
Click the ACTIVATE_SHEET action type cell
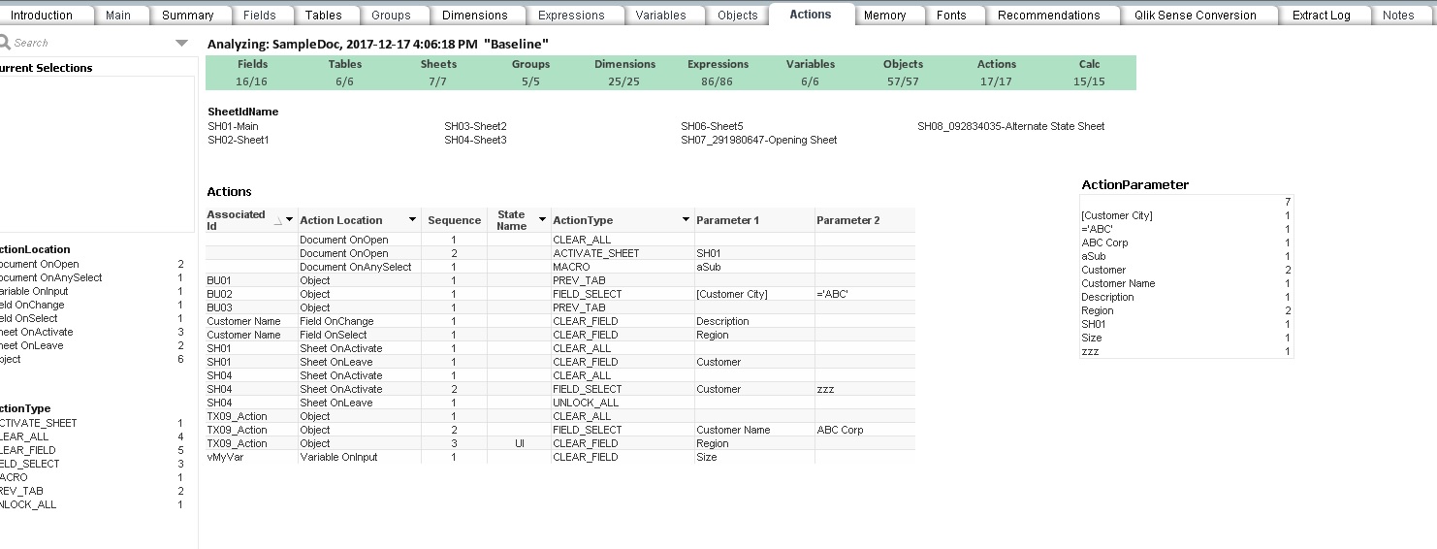[623, 253]
